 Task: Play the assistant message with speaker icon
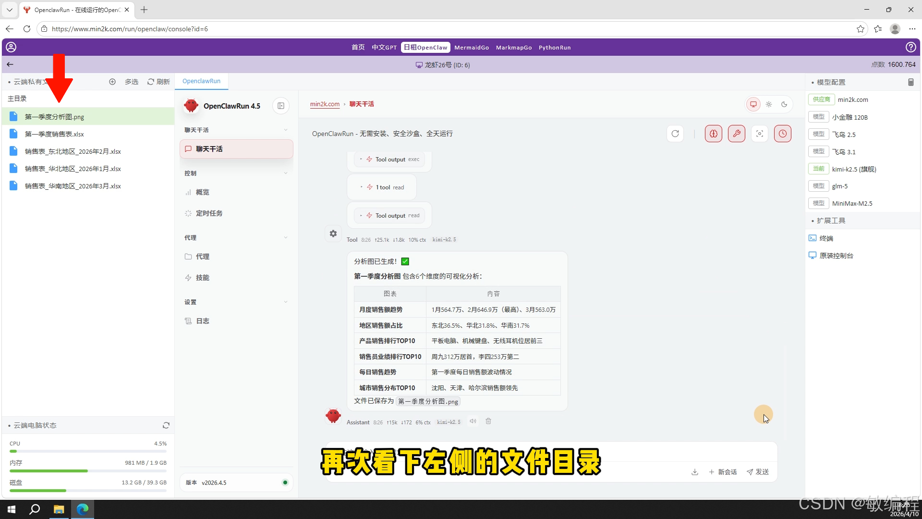(473, 421)
